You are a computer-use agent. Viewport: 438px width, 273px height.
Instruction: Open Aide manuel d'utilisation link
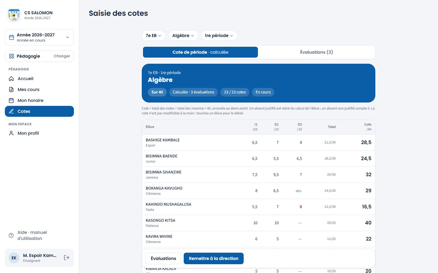tap(39, 235)
